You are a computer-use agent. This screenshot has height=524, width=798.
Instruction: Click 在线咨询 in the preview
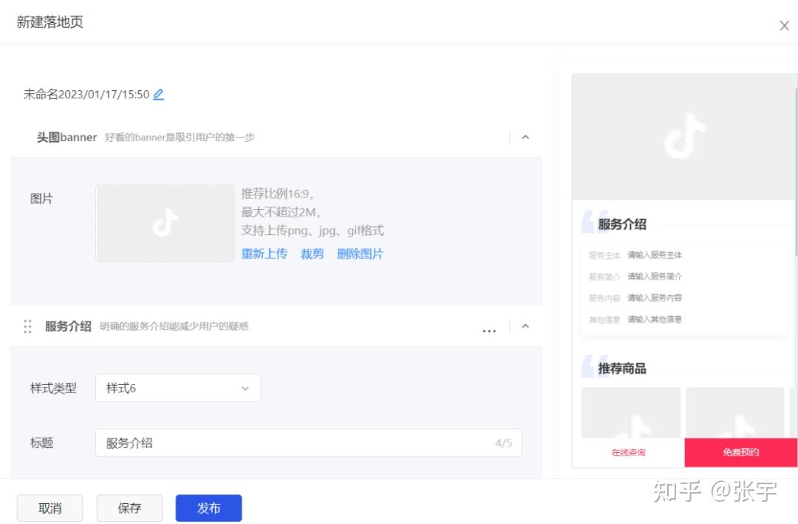click(x=629, y=452)
